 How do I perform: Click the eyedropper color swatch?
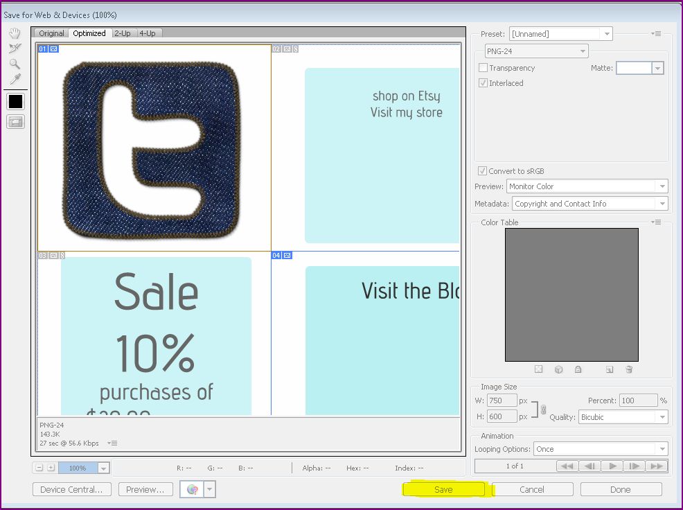point(15,101)
